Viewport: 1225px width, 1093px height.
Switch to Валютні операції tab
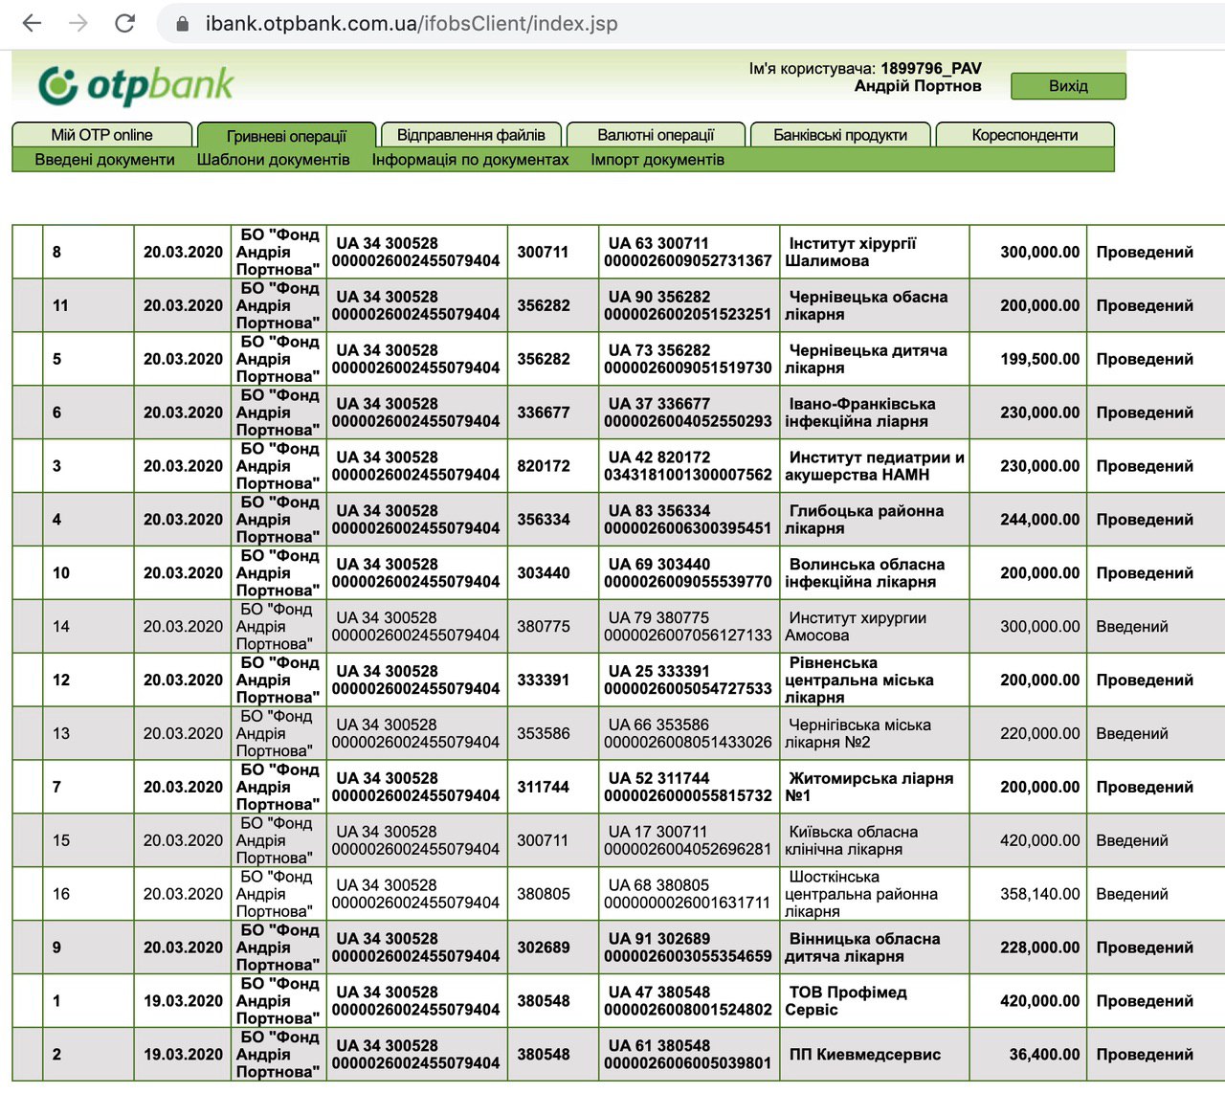pos(656,135)
